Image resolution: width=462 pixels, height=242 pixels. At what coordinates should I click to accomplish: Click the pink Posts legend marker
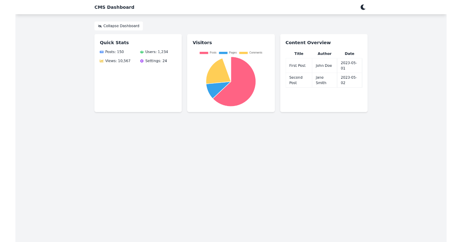click(x=203, y=53)
